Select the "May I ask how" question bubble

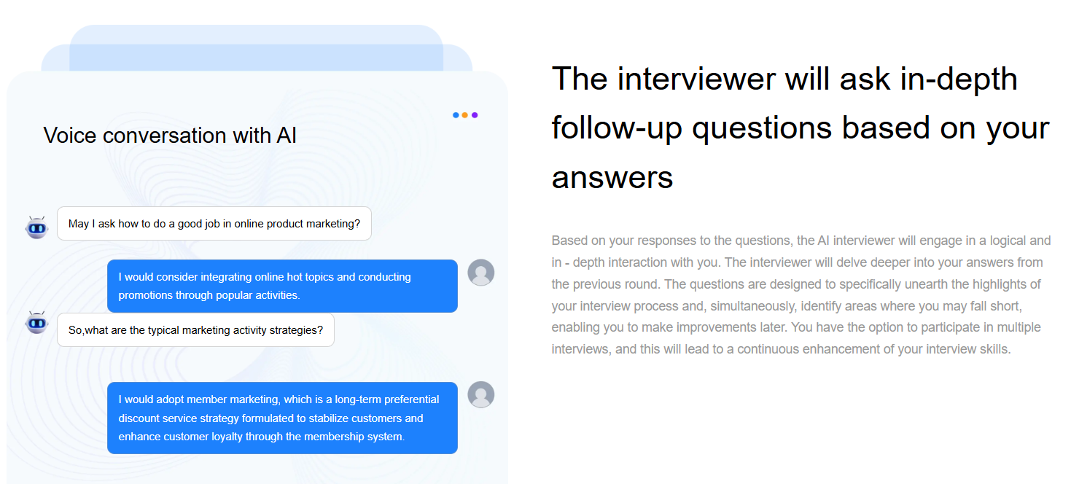point(214,224)
